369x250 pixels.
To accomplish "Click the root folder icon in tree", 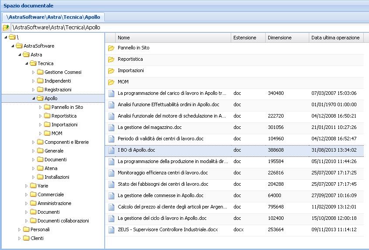I will (12, 37).
